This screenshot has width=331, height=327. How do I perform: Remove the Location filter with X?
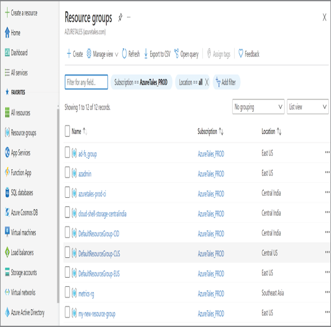pyautogui.click(x=207, y=82)
